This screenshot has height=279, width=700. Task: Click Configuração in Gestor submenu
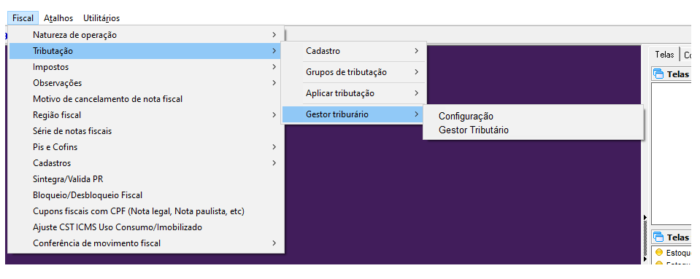point(533,117)
